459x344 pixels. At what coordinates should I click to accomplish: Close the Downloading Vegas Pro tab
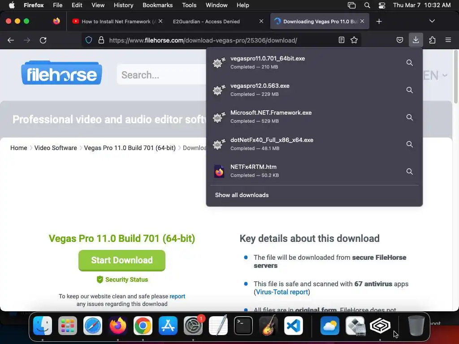coord(362,21)
